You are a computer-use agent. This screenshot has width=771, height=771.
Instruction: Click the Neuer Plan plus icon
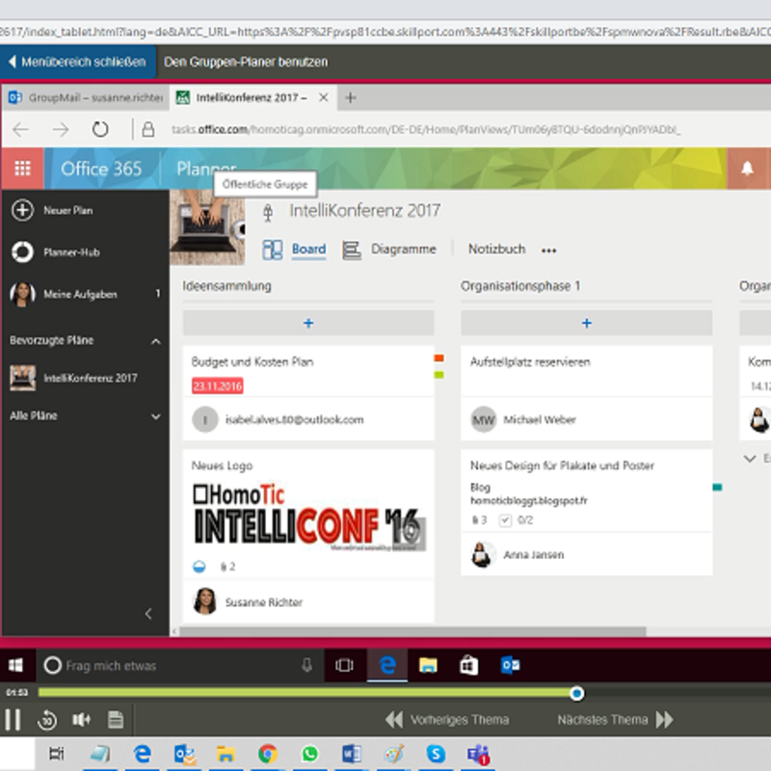coord(22,210)
